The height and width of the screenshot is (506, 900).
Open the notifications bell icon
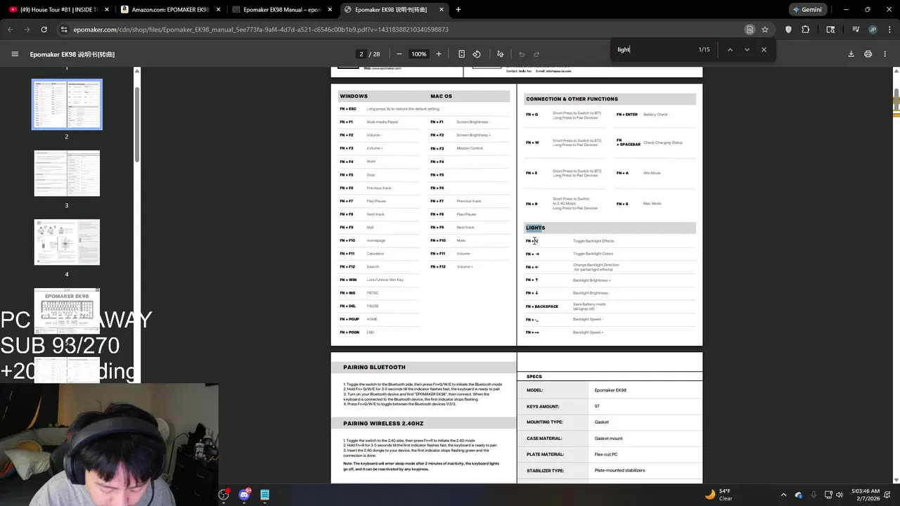tap(888, 495)
